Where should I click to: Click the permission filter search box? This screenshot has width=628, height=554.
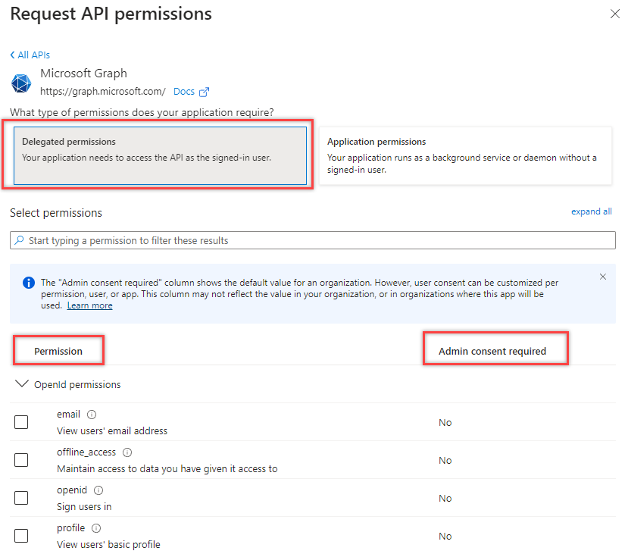point(312,240)
